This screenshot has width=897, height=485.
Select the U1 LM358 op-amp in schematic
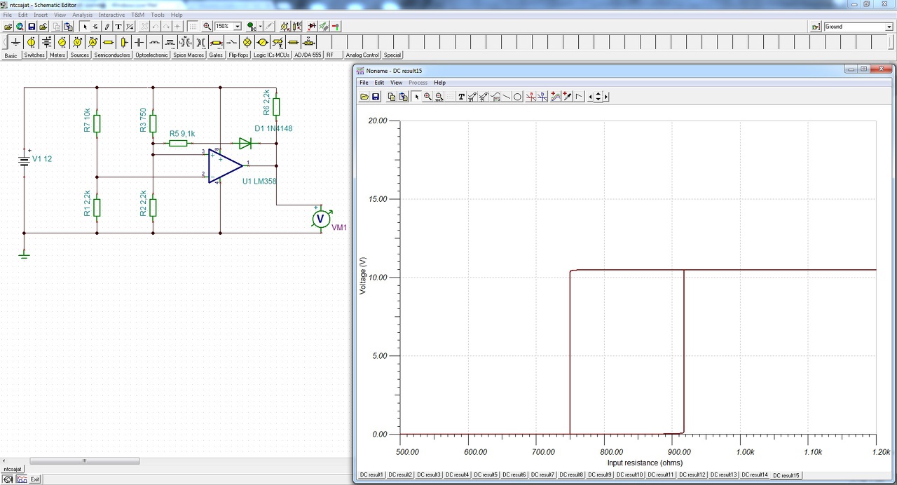tap(225, 165)
